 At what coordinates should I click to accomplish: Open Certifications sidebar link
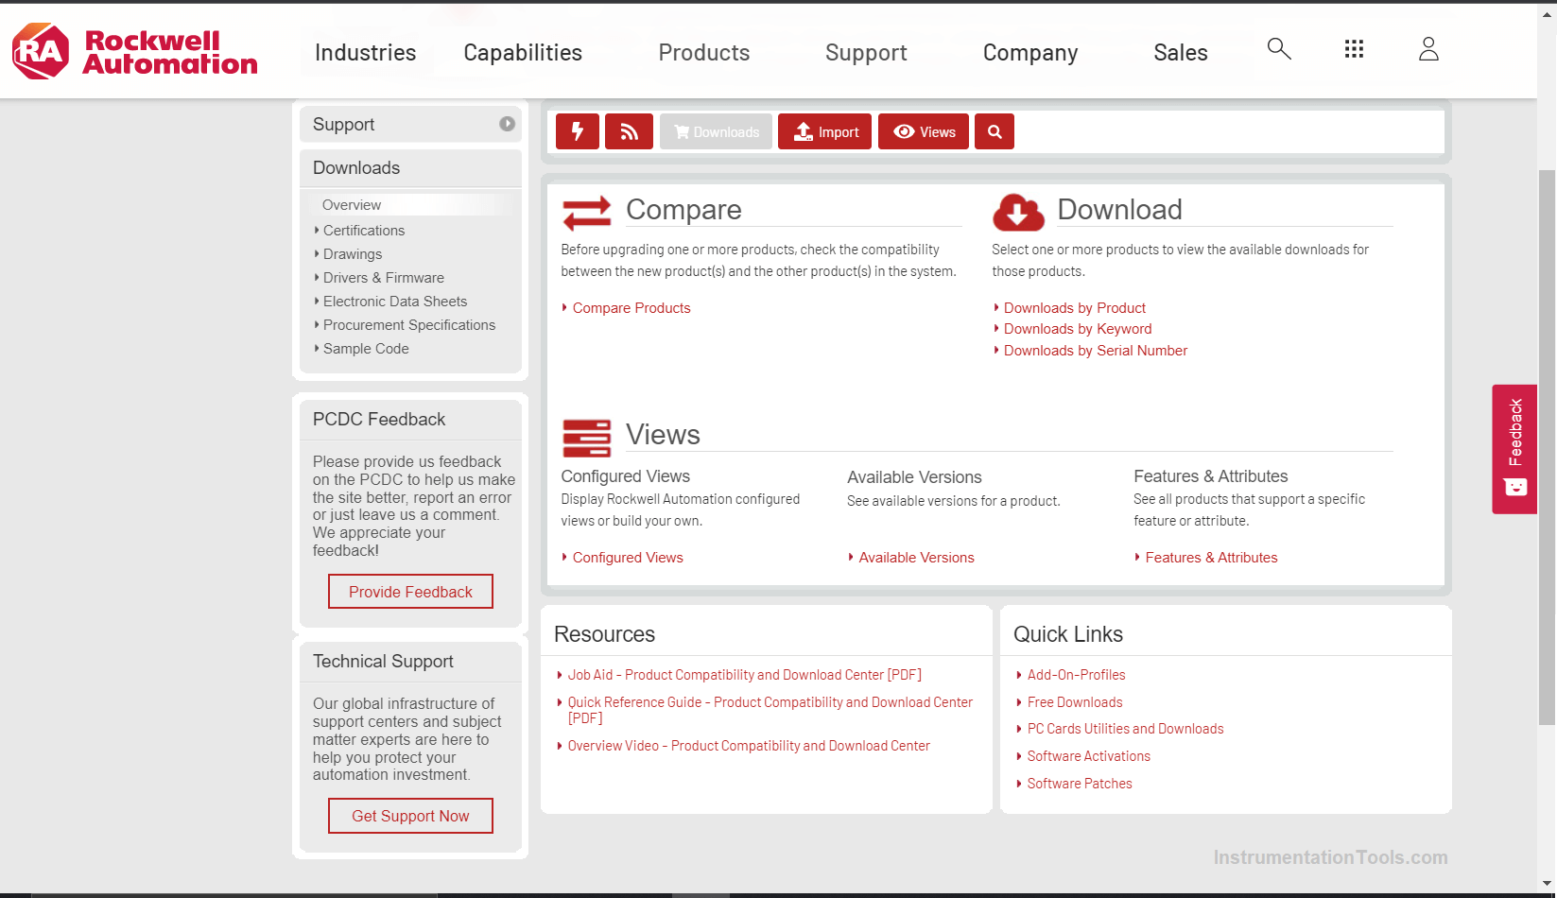364,231
